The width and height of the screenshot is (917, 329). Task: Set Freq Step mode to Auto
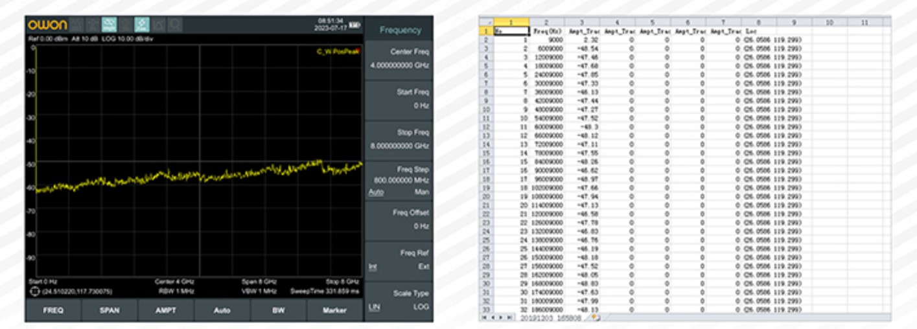click(376, 192)
